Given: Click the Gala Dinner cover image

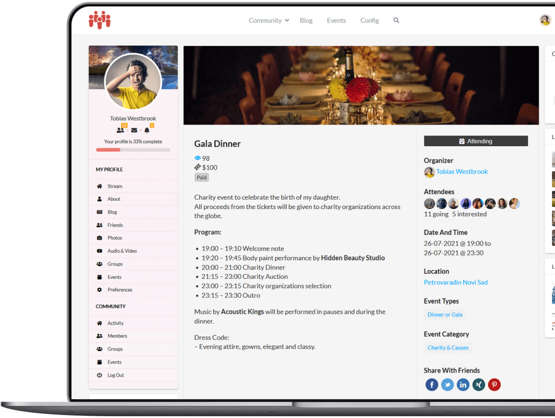Looking at the screenshot, I should click(361, 85).
